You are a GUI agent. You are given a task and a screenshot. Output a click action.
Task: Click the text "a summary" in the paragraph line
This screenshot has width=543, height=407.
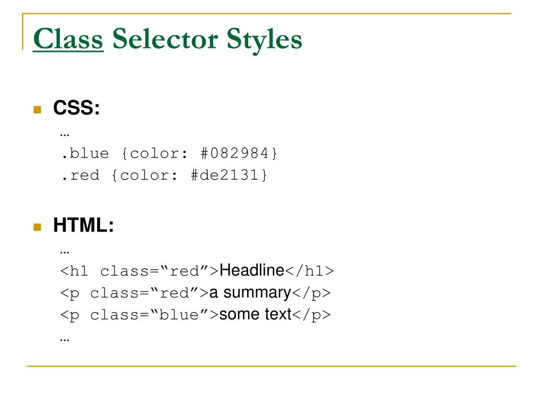250,293
